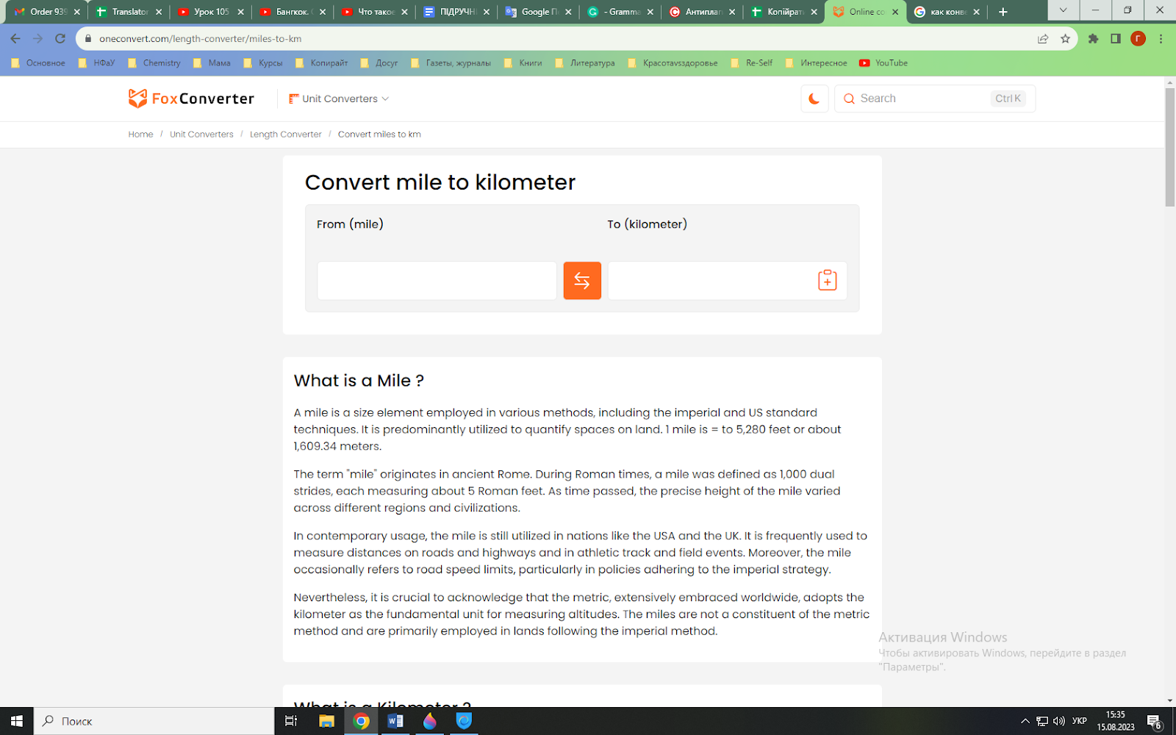Expand the tab search dropdown arrow

coord(1063,10)
